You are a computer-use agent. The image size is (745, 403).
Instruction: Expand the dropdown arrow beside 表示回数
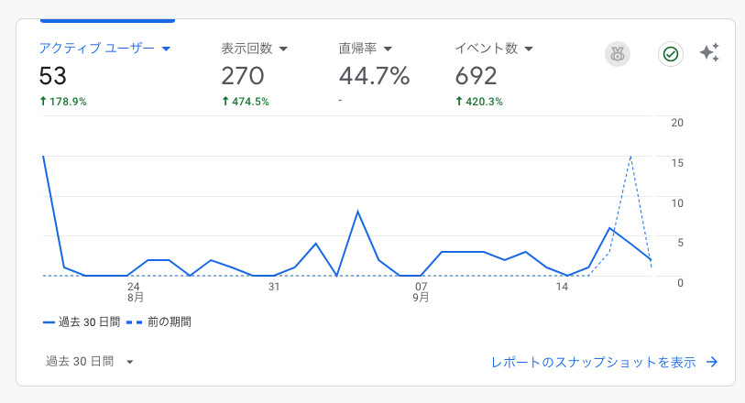[x=283, y=49]
